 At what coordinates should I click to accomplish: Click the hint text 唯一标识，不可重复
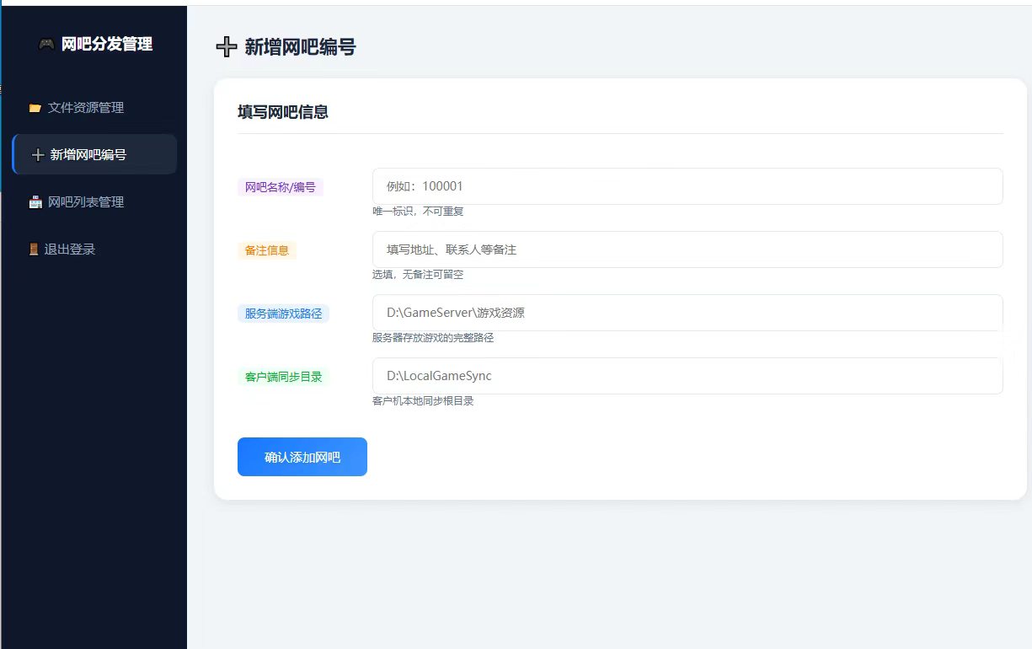click(x=418, y=212)
